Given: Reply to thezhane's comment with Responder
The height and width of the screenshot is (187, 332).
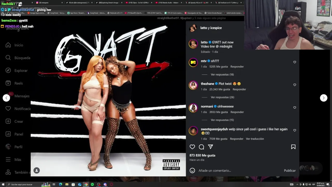Looking at the screenshot, I should [239, 89].
